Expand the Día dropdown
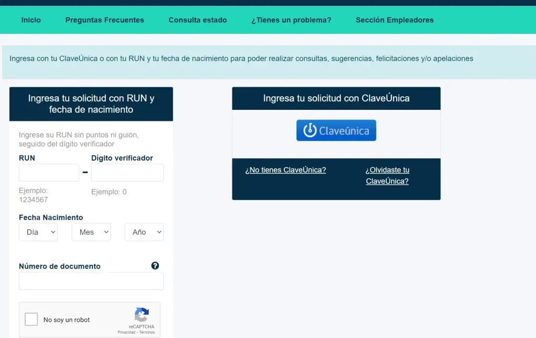The width and height of the screenshot is (536, 338). (38, 232)
